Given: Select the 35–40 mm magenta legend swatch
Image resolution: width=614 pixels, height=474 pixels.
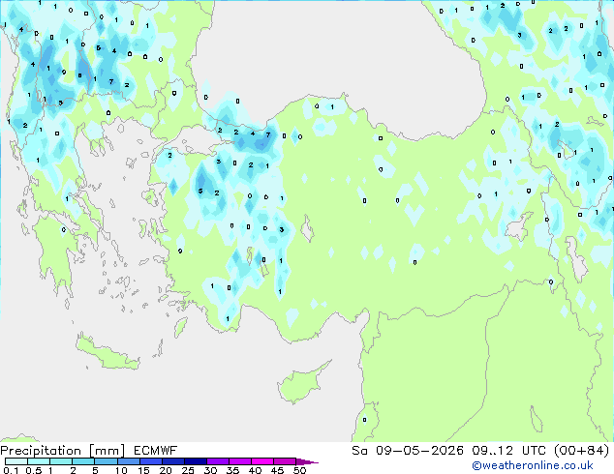Looking at the screenshot, I should [240, 461].
